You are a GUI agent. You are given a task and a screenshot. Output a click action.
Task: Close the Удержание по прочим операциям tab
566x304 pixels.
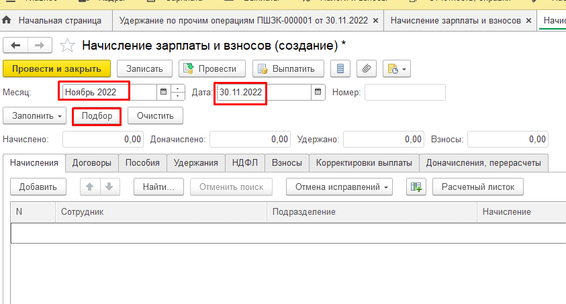click(375, 21)
